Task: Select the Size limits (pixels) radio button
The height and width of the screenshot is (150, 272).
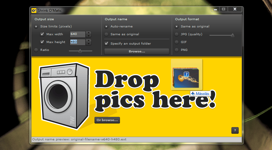Action: (x=36, y=27)
